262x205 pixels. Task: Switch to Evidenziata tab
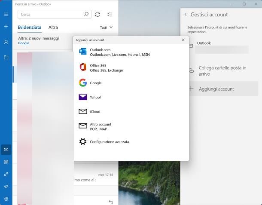tap(30, 27)
